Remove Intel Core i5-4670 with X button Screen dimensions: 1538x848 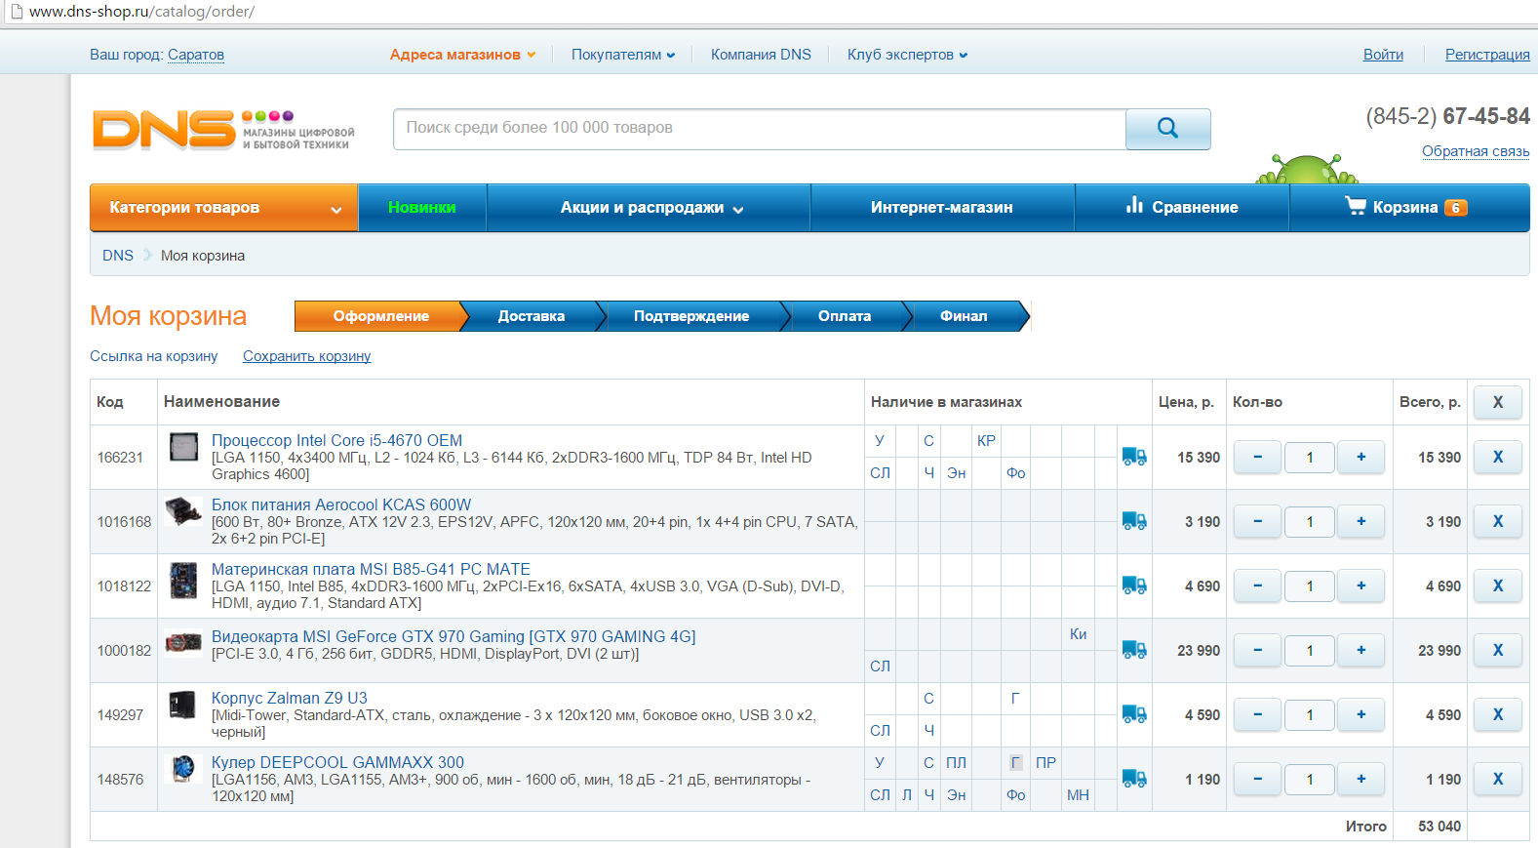coord(1498,457)
